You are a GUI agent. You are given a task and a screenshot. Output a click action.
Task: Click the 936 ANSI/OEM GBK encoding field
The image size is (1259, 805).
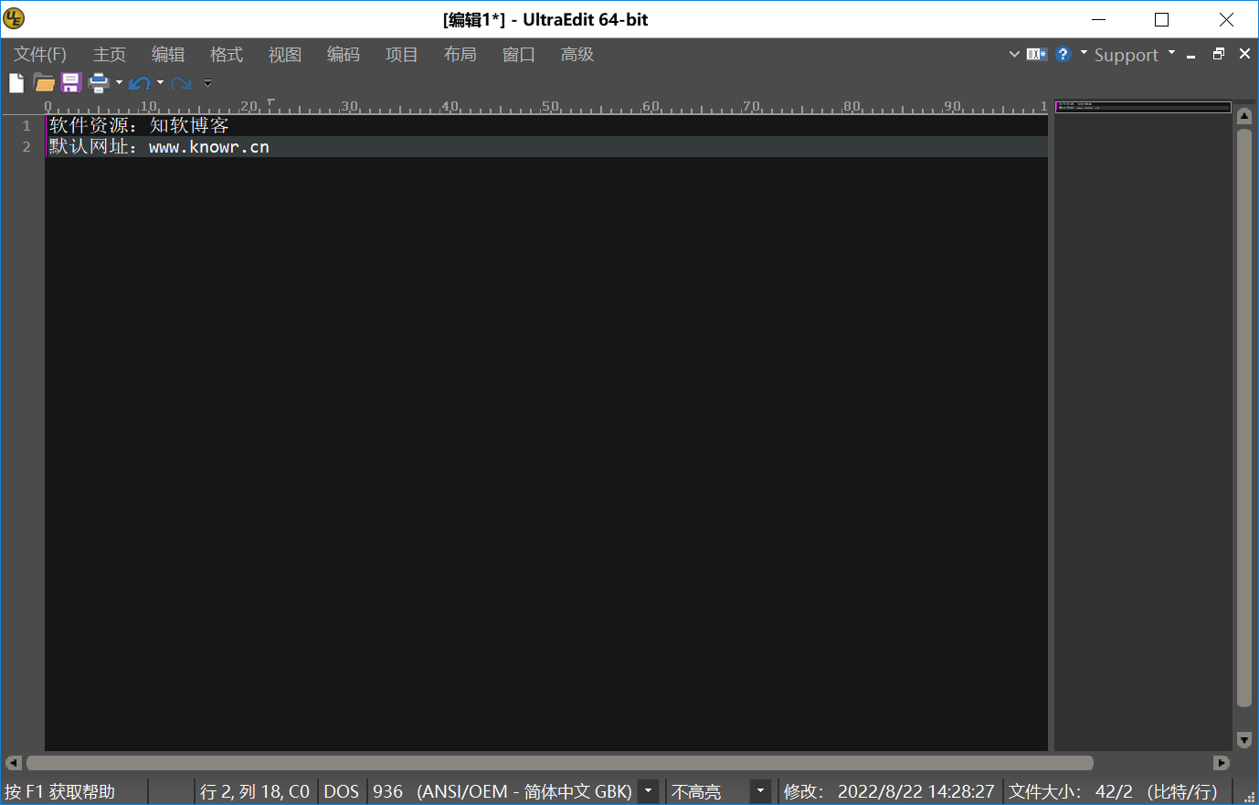pyautogui.click(x=503, y=792)
